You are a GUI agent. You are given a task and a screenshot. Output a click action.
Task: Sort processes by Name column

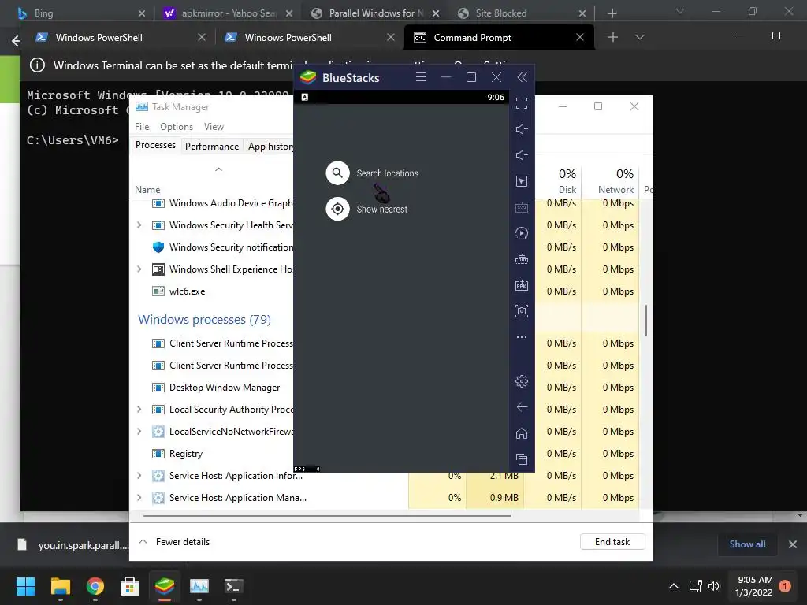147,189
